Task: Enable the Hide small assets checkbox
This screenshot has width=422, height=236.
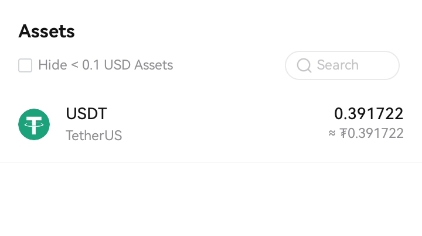Action: click(x=25, y=65)
